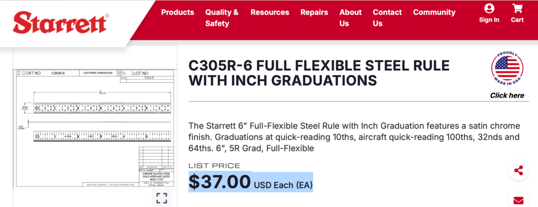The width and height of the screenshot is (538, 207).
Task: Click the Starrett logo
Action: tap(61, 23)
